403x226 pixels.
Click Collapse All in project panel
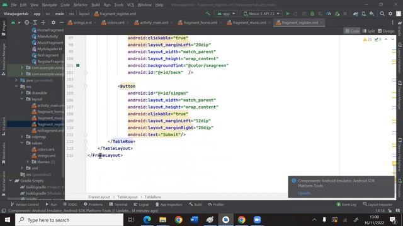43,23
